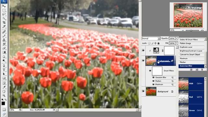Screen dimensions: 208x117
Task: Toggle lock all in Layers panel
Action: click(158, 43)
